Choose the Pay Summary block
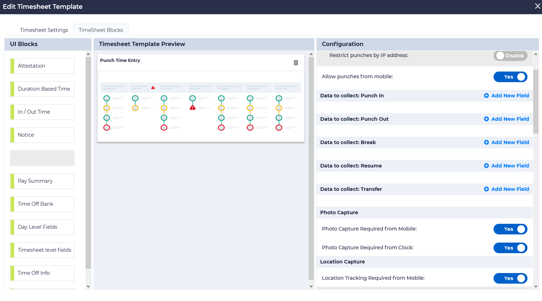This screenshot has height=301, width=542. tap(42, 181)
